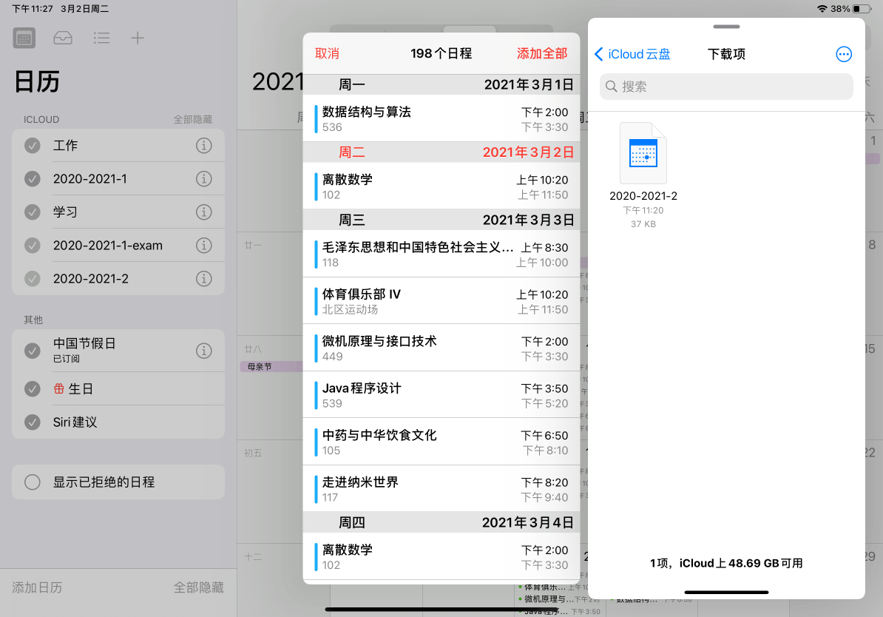Open the 2020-2021-2 file thumbnail

pos(643,153)
